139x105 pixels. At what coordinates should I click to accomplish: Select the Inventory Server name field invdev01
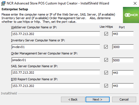click(56, 47)
